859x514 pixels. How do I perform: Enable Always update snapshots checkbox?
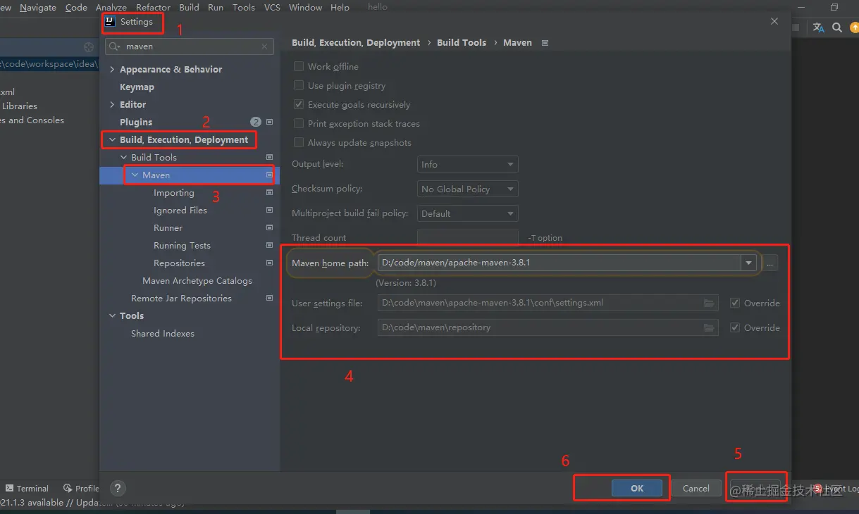coord(299,142)
